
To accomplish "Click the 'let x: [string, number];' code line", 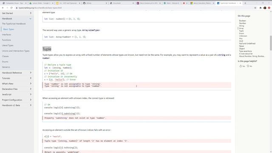I will pyautogui.click(x=58, y=68).
